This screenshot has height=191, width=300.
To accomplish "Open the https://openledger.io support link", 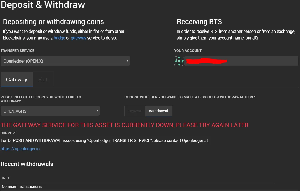I will point(20,149).
